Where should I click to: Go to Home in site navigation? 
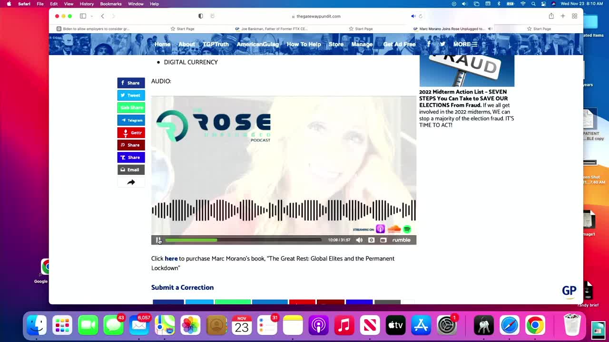pyautogui.click(x=162, y=44)
